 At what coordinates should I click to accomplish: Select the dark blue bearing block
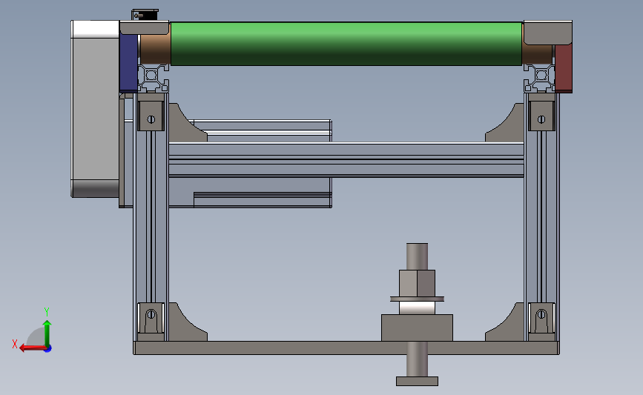pyautogui.click(x=128, y=63)
